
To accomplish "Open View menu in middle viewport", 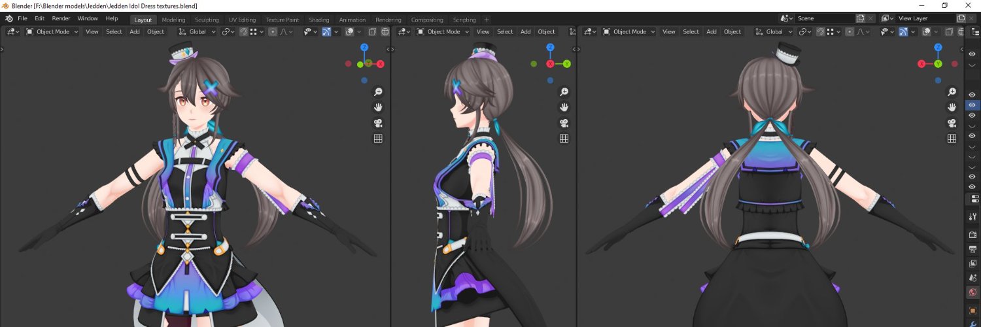I will [x=483, y=31].
